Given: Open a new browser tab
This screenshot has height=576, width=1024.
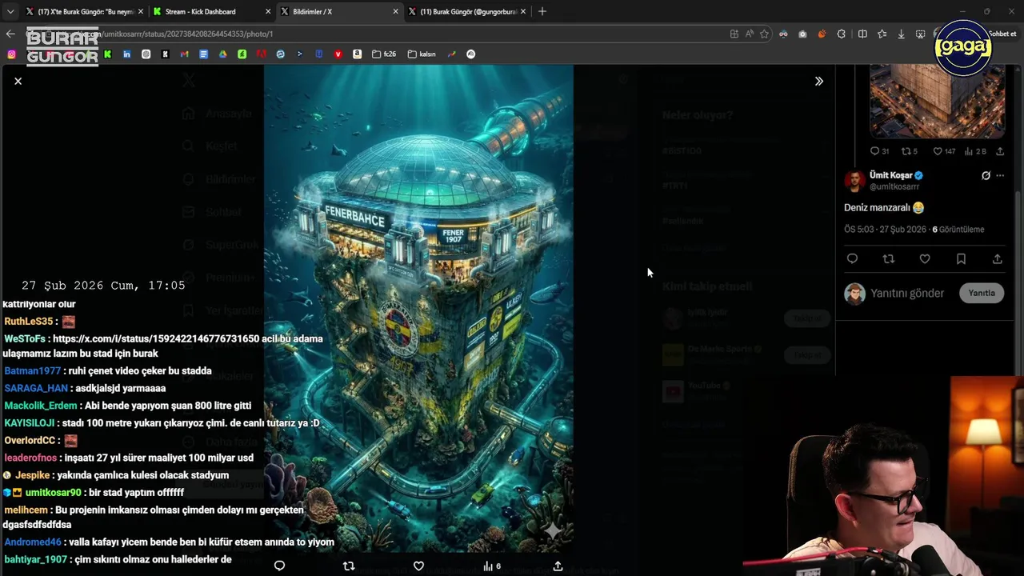Looking at the screenshot, I should (x=542, y=12).
